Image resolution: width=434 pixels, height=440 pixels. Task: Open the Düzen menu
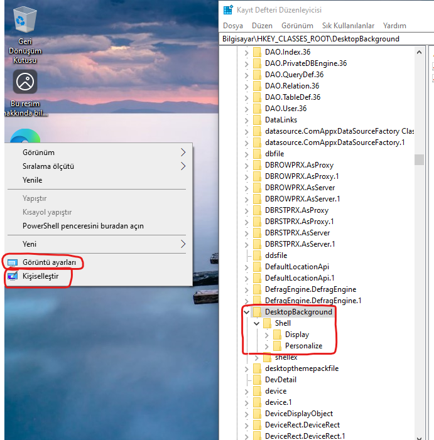click(x=262, y=26)
